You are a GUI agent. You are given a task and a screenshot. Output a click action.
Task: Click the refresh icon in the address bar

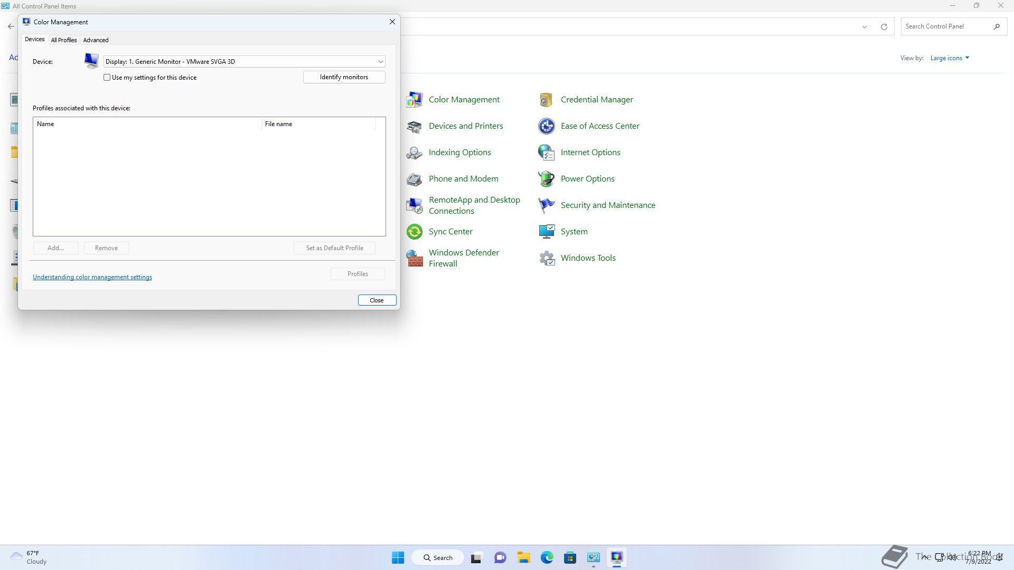click(x=884, y=26)
